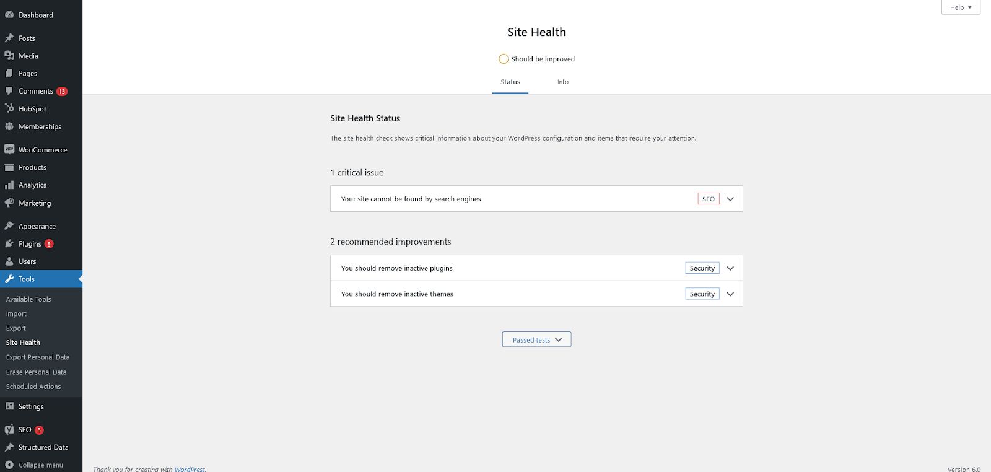Open Available Tools submenu item
Image resolution: width=991 pixels, height=472 pixels.
point(28,299)
